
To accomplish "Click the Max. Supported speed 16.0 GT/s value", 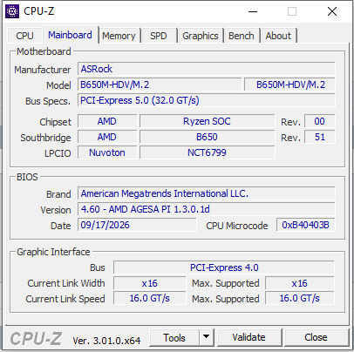I will click(x=300, y=299).
